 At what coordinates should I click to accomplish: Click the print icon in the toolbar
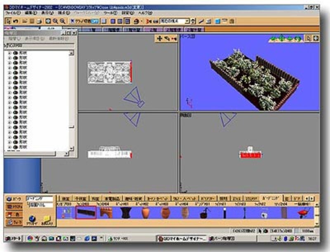click(x=39, y=21)
